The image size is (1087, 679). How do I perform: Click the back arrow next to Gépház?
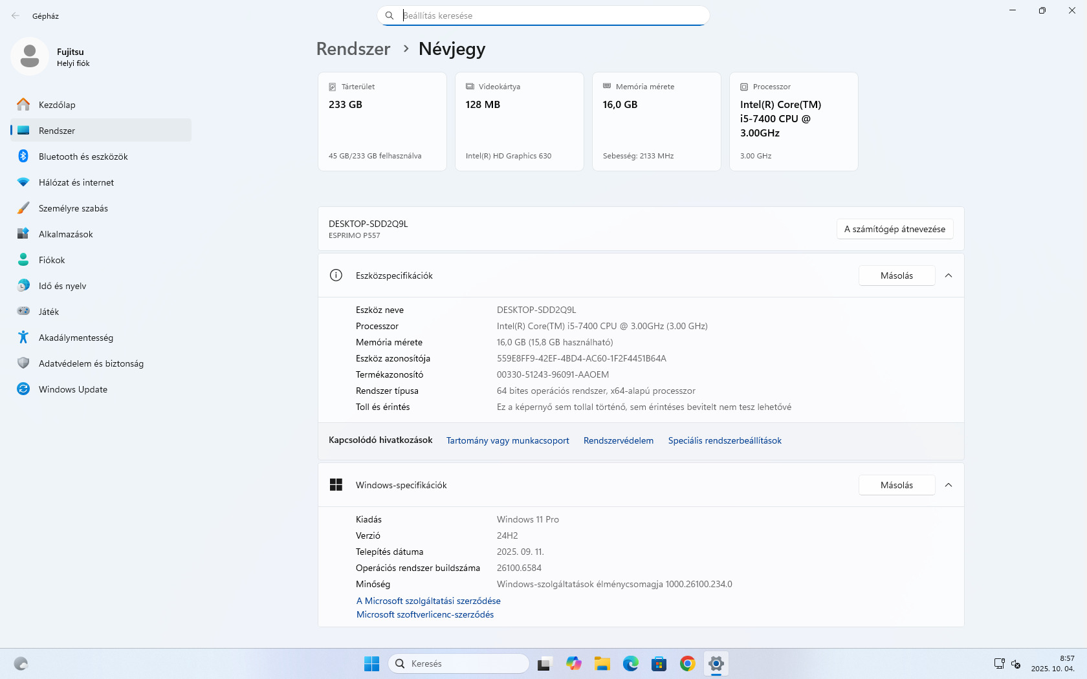16,16
